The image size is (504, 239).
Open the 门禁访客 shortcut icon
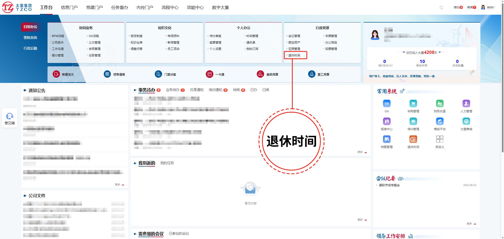158,74
